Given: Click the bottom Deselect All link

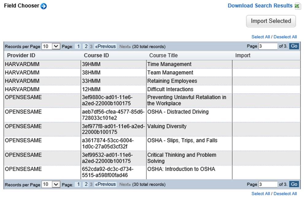Looking at the screenshot, I should [x=285, y=193].
